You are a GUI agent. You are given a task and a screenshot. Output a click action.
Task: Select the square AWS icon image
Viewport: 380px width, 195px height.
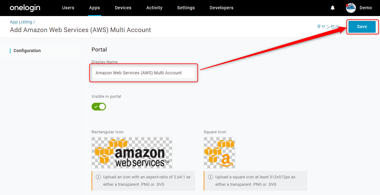click(219, 153)
